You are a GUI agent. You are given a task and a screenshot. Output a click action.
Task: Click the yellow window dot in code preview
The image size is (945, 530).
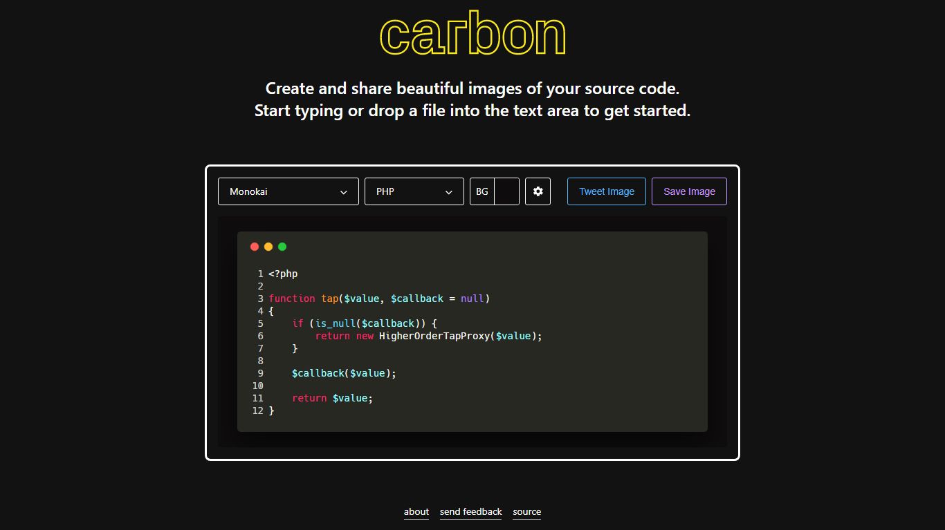[x=268, y=247]
